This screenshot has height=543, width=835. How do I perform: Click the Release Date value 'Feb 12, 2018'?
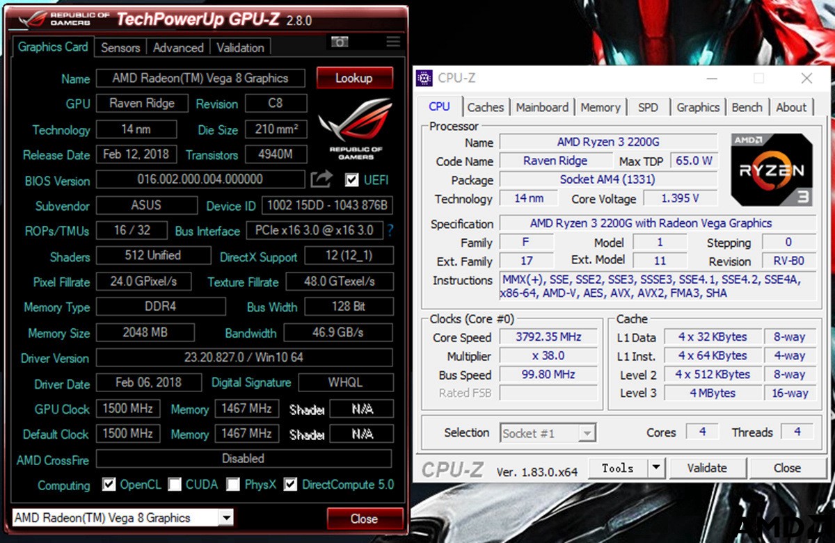pyautogui.click(x=136, y=154)
